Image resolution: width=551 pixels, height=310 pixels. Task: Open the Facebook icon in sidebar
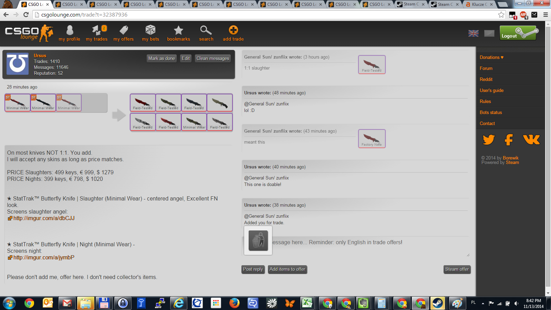[x=509, y=140]
